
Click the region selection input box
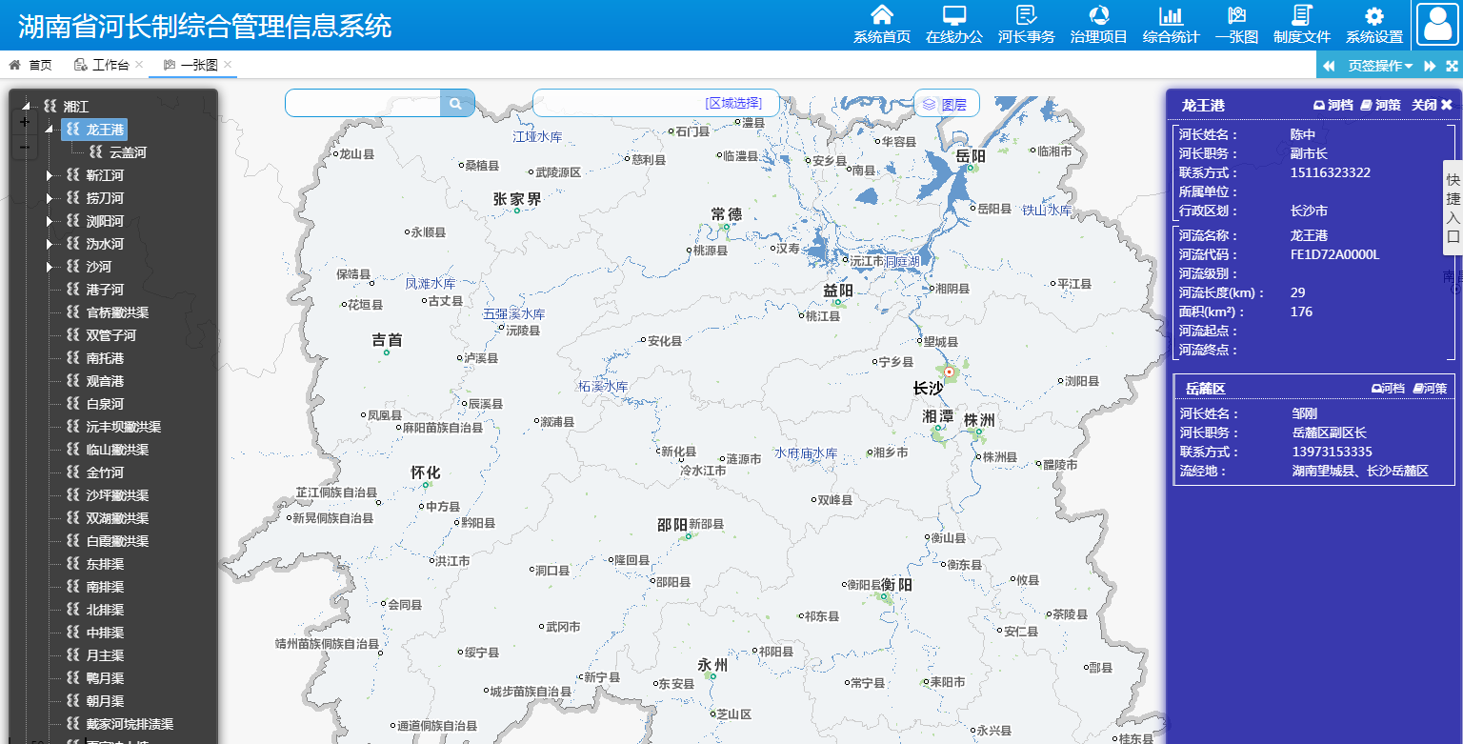pyautogui.click(x=655, y=104)
